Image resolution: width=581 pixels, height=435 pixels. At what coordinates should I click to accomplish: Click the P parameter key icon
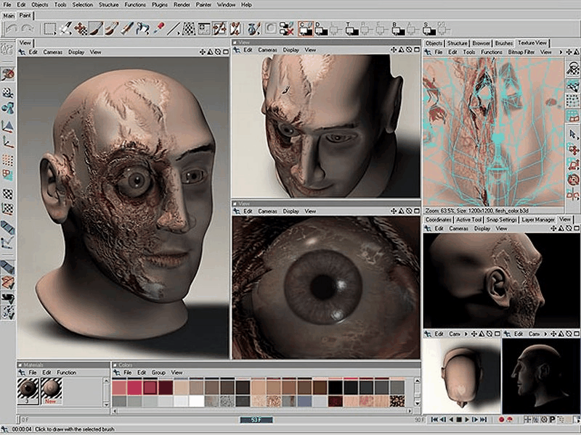tap(552, 420)
